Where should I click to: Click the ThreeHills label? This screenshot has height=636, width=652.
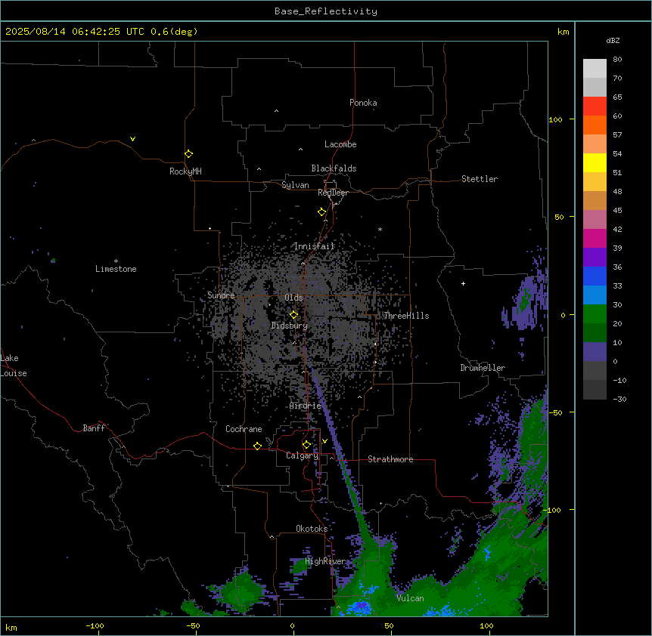[406, 316]
